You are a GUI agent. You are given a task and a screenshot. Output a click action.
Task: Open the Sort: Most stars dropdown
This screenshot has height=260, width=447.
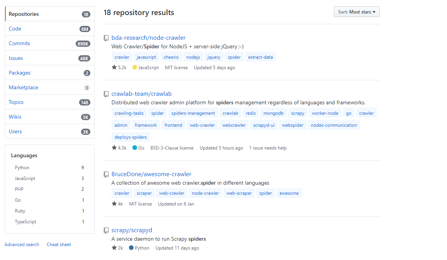pos(357,12)
